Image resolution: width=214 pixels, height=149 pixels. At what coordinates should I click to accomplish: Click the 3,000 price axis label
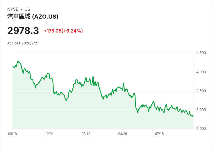point(201,110)
